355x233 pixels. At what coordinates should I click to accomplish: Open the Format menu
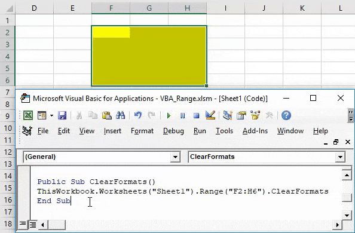[142, 131]
